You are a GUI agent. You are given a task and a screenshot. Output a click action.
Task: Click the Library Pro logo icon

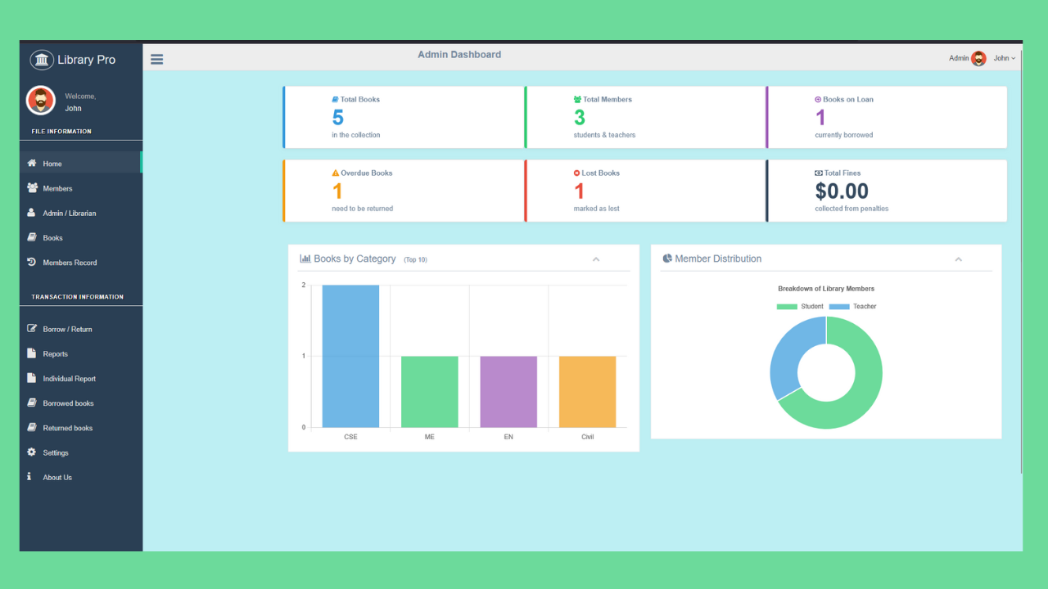(x=41, y=60)
